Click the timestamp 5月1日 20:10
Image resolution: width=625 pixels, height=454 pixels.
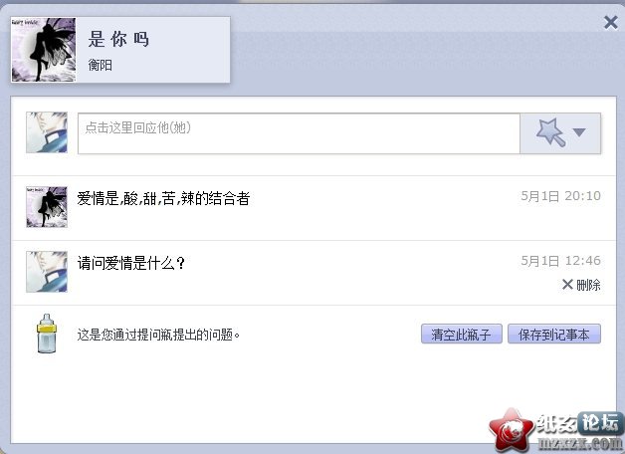560,196
